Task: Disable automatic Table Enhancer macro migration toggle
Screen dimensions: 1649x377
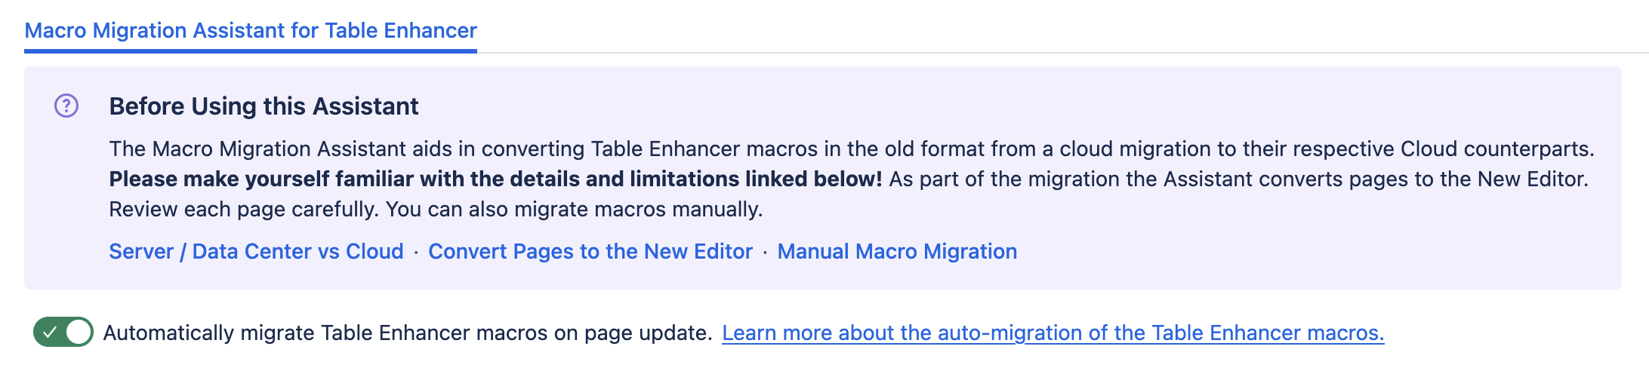Action: click(63, 332)
